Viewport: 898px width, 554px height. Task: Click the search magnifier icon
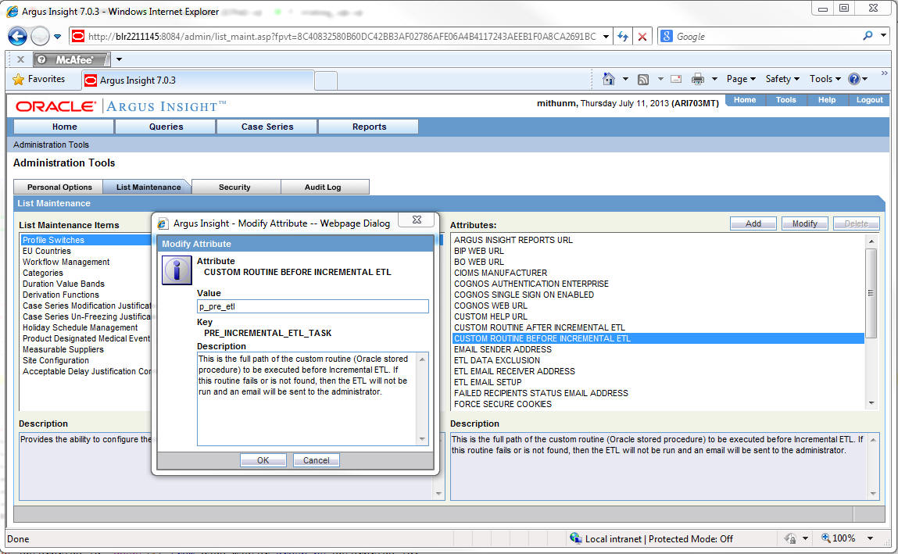[868, 36]
